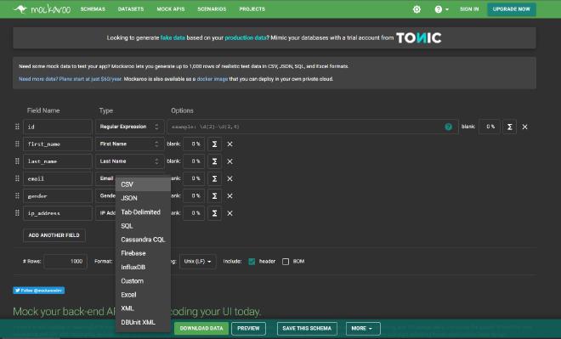Screen dimensions: 561x339
Task: Click the id row blank percent input
Action: 490,127
